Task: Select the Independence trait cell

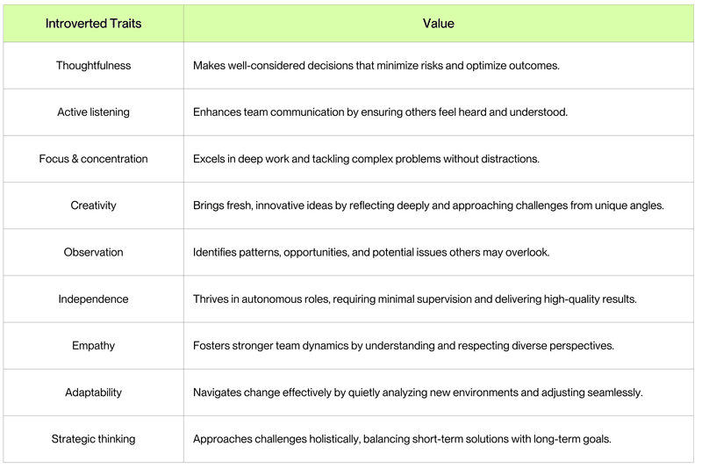Action: (93, 299)
